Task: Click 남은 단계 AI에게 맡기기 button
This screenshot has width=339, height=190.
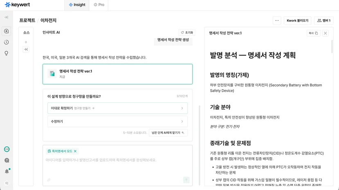Action: point(168,133)
